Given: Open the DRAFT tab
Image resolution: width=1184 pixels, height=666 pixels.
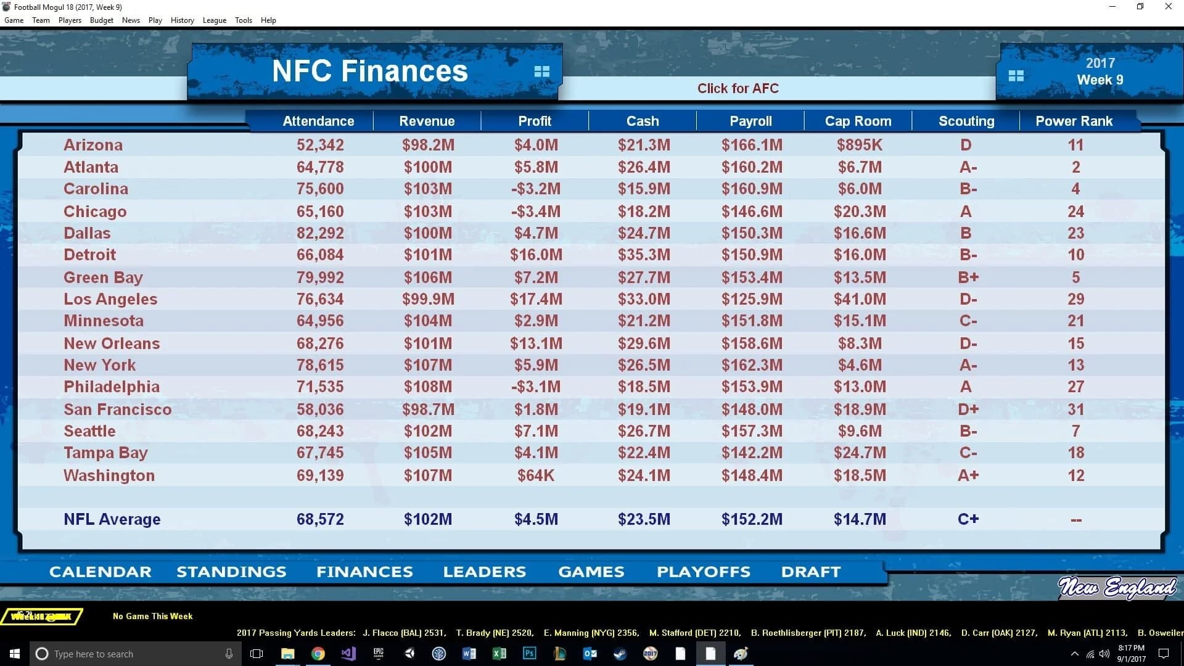Looking at the screenshot, I should pyautogui.click(x=810, y=572).
